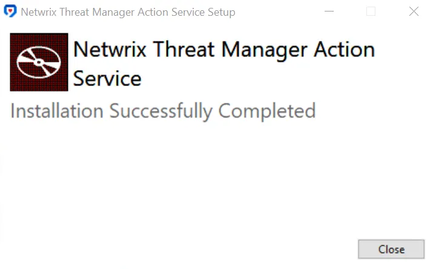This screenshot has width=433, height=269.
Task: Click "Service" on the heading's second line
Action: [x=107, y=79]
